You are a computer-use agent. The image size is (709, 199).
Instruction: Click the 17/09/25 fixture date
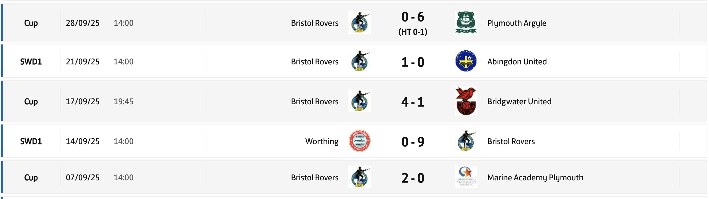[83, 101]
